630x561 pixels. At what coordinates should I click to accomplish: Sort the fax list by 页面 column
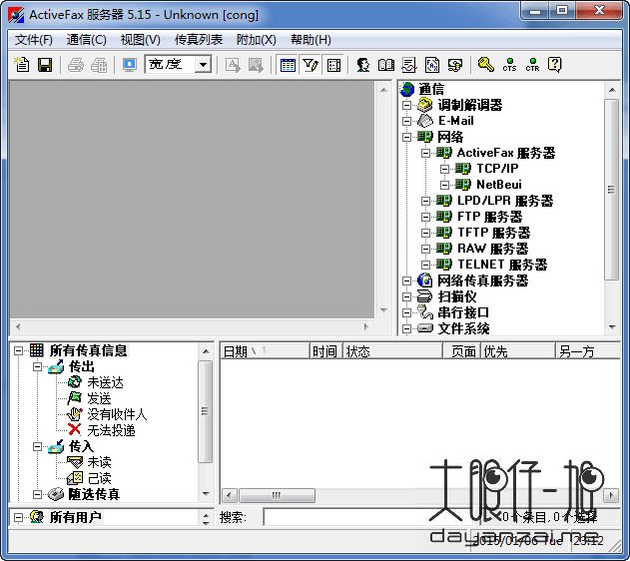pos(461,351)
